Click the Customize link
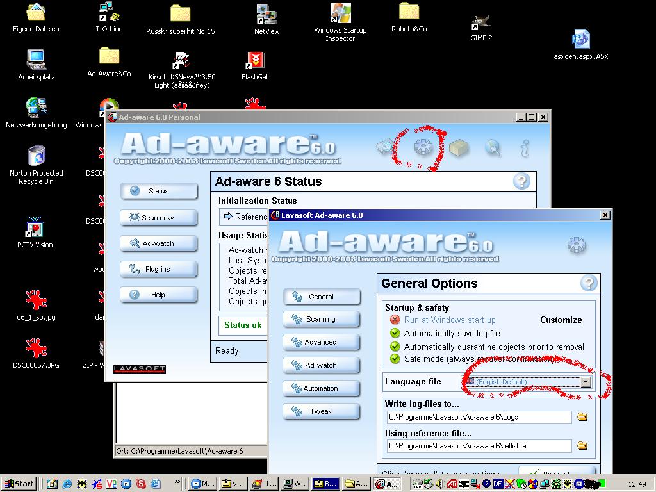Viewport: 656px width, 492px height. 561,320
